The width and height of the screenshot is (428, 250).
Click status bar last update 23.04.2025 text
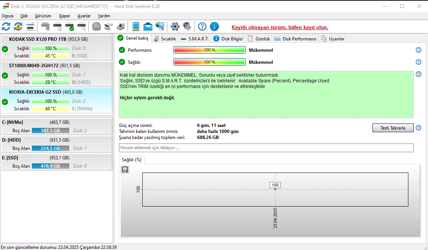coord(59,247)
